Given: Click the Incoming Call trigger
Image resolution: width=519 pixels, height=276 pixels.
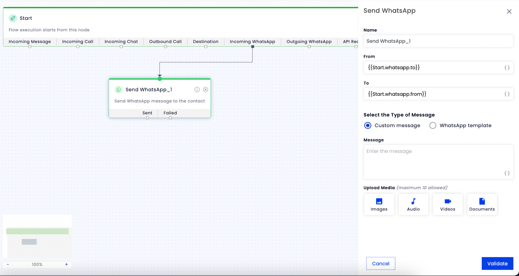Looking at the screenshot, I should [x=78, y=42].
